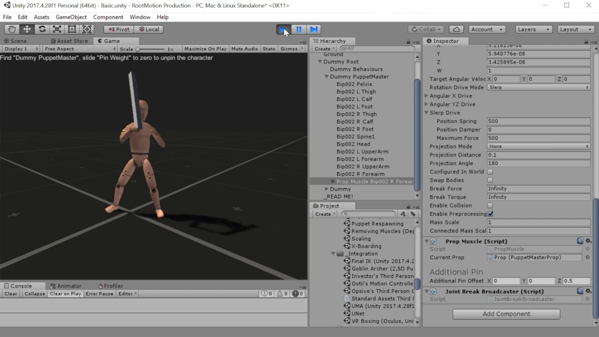This screenshot has height=337, width=599.
Task: Open the Window menu
Action: pyautogui.click(x=140, y=17)
